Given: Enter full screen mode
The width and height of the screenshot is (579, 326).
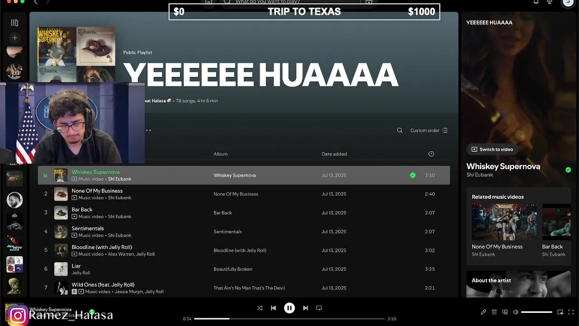Looking at the screenshot, I should [570, 312].
